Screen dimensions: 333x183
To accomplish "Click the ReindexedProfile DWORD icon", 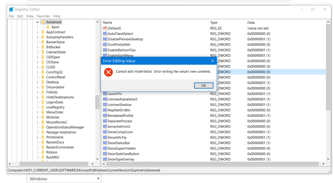I will click(x=105, y=115).
